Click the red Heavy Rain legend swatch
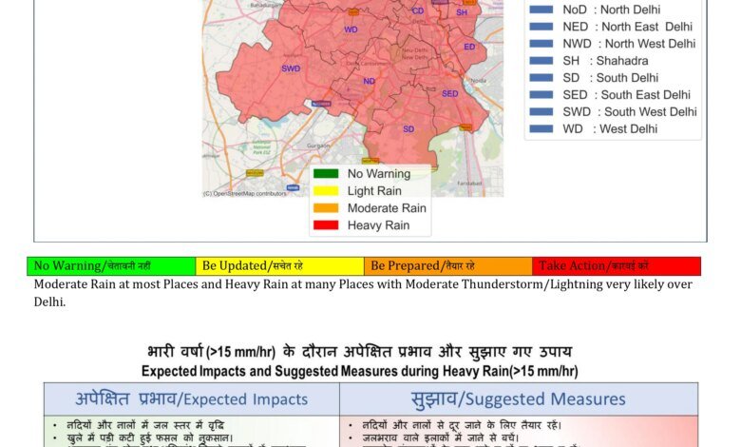The width and height of the screenshot is (741, 447). click(x=326, y=225)
